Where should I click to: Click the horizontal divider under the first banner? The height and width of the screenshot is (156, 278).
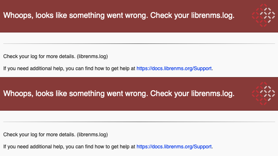(x=139, y=43)
